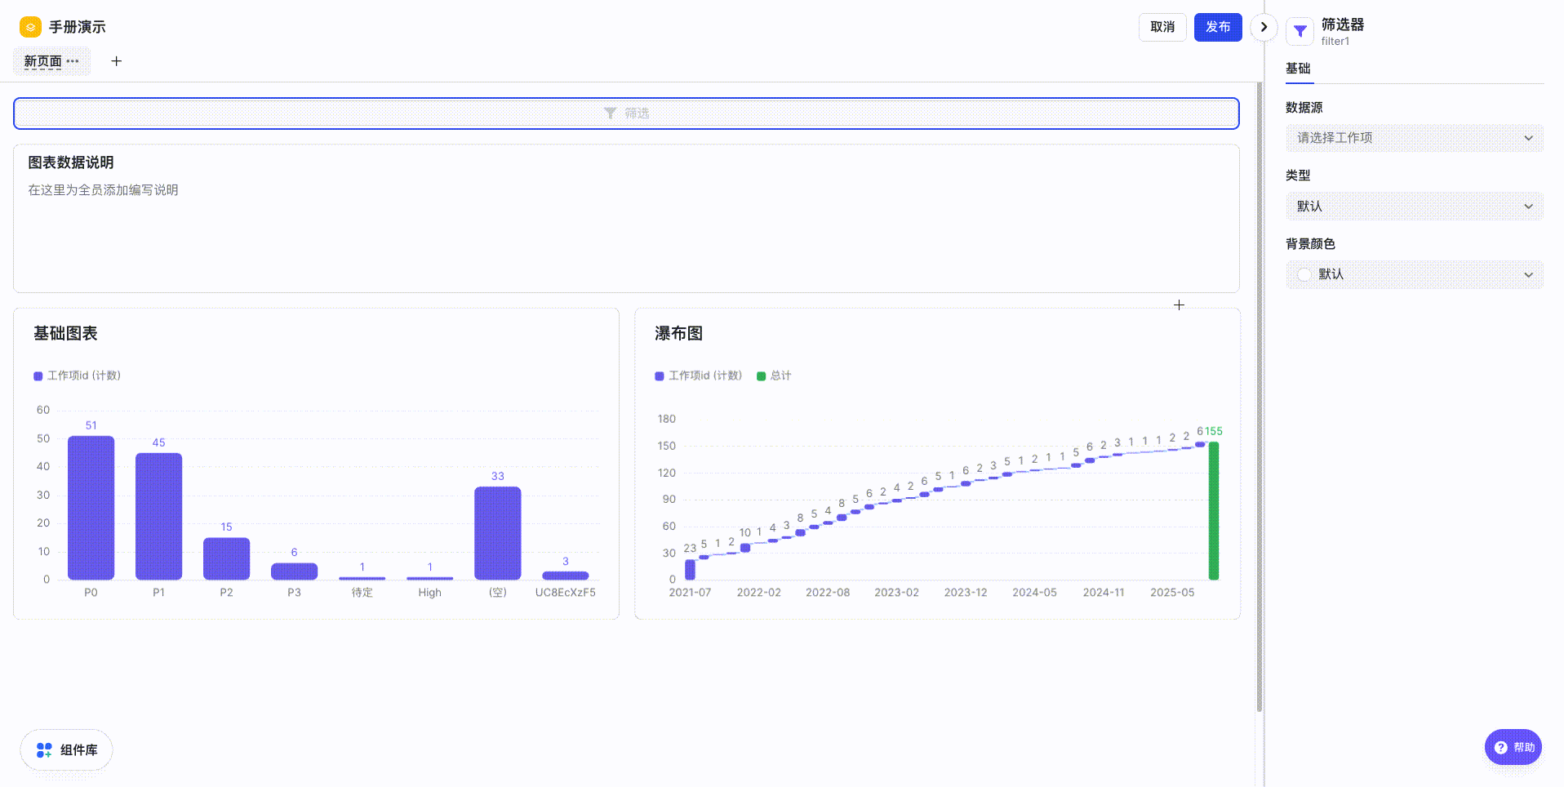Screen dimensions: 1564x787
Task: Click the description text 在这里为全员添加编写说明
Action: tap(104, 190)
